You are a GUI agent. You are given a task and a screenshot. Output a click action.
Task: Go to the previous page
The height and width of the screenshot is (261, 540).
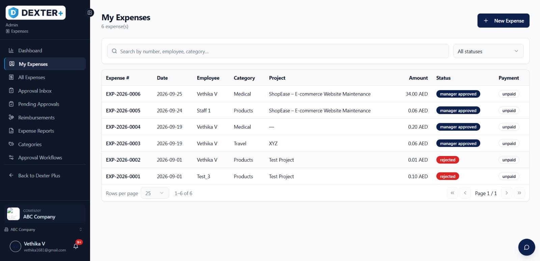(465, 193)
